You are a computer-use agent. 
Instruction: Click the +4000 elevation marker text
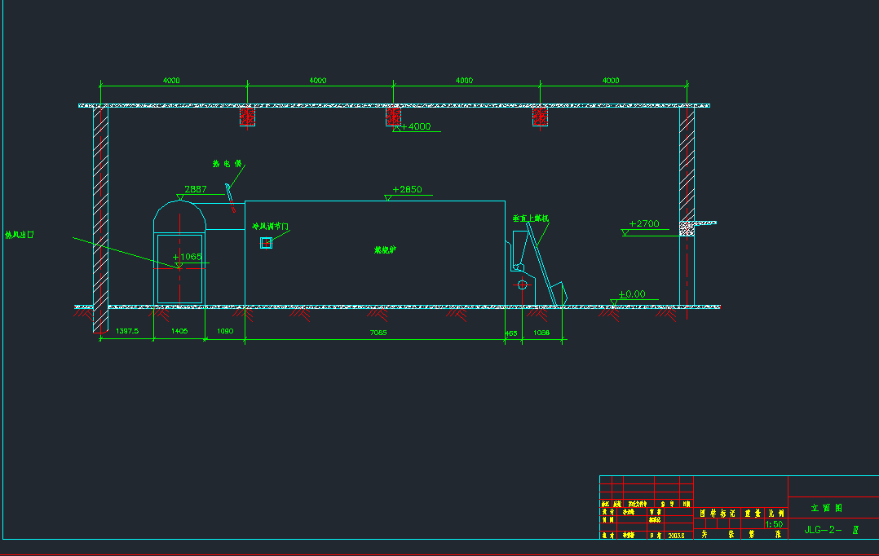click(419, 126)
